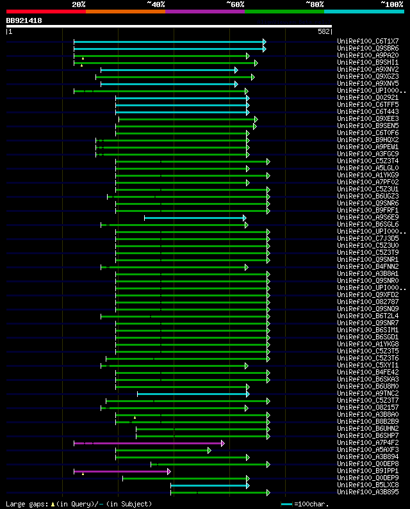Select the UniRef100_A3B894 label
The width and height of the screenshot is (410, 509).
coord(368,456)
